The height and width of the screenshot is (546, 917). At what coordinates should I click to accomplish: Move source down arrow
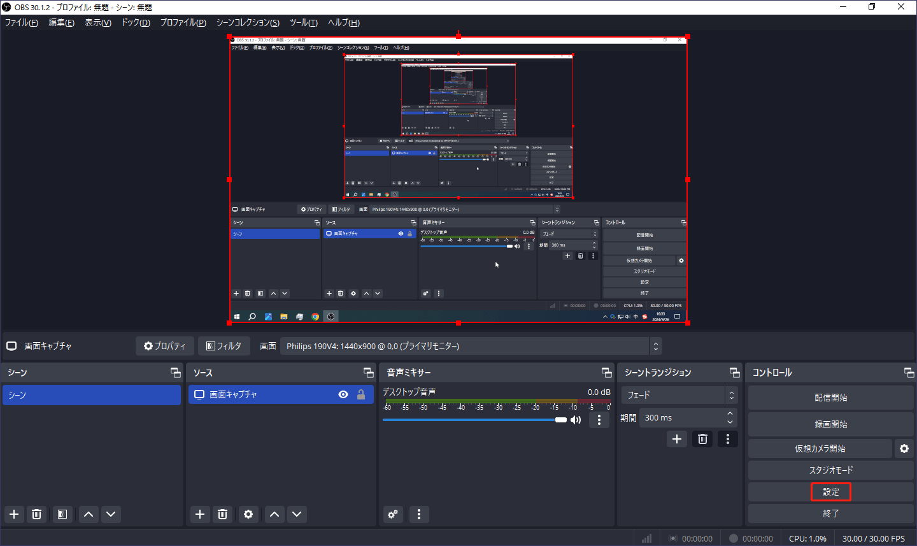click(297, 514)
